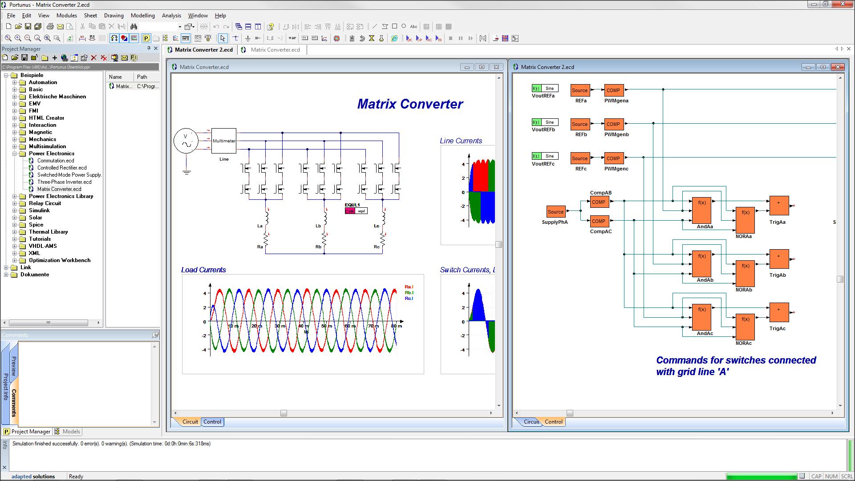Select the Control sheet tab in Matrix Converter.ecd
855x481 pixels.
coord(212,422)
